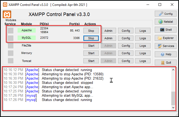Start the Mercury module

tap(91, 53)
